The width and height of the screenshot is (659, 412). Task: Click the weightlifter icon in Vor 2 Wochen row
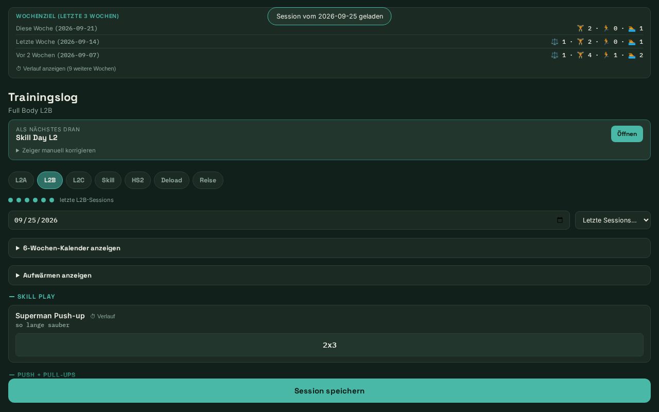click(x=580, y=55)
